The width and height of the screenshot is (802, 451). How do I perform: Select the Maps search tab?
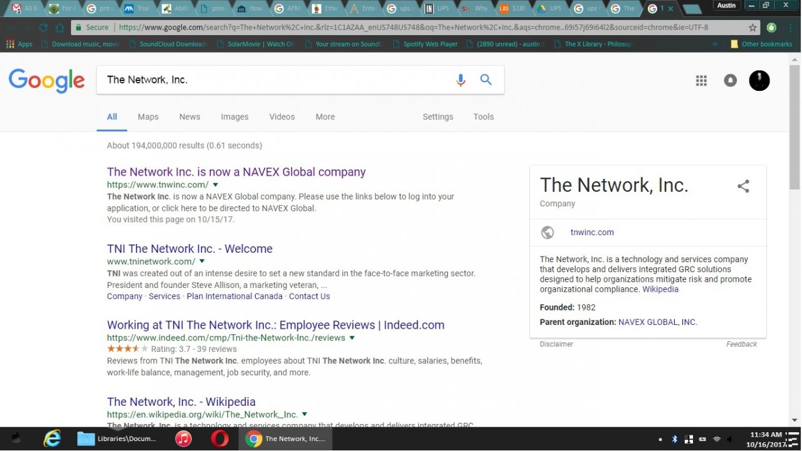[148, 117]
